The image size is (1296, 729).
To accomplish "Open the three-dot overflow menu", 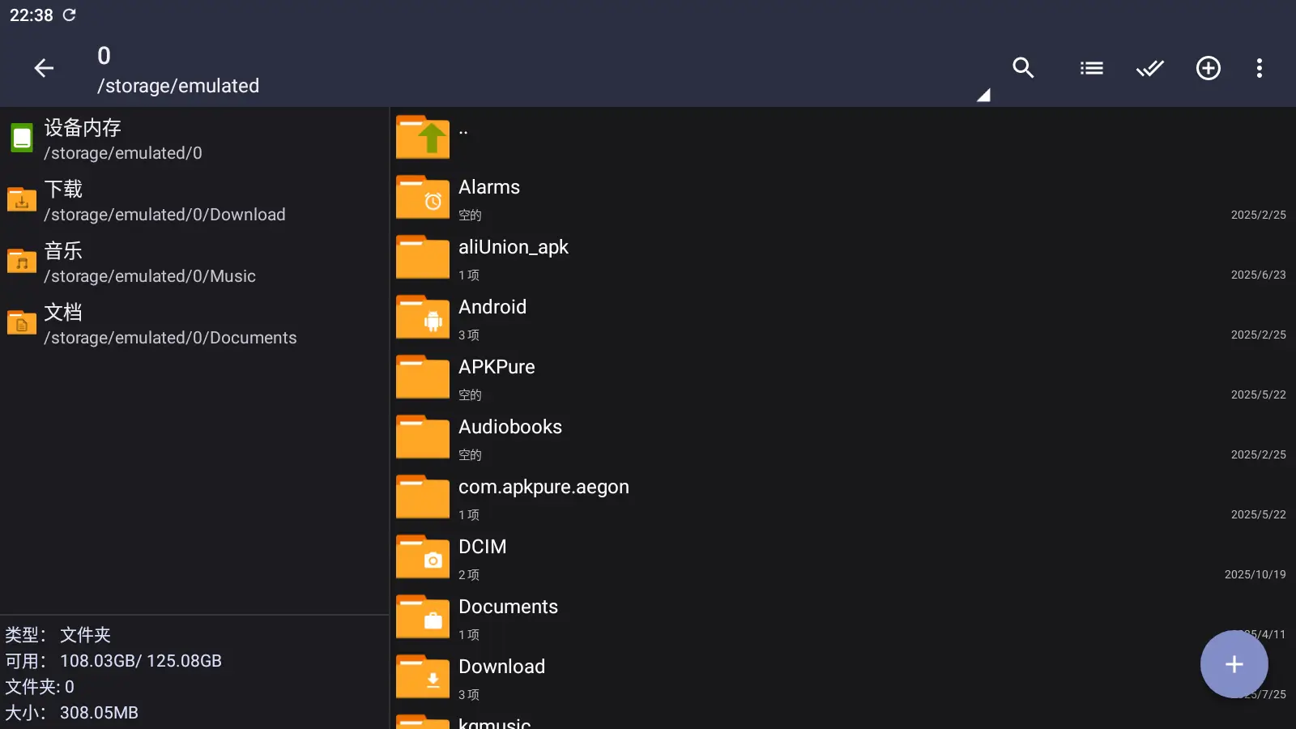I will click(1259, 68).
